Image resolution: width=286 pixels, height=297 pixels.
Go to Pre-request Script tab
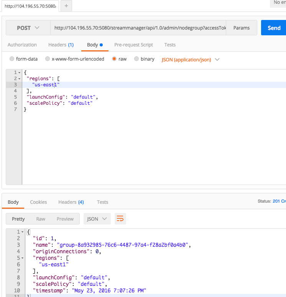coord(133,45)
